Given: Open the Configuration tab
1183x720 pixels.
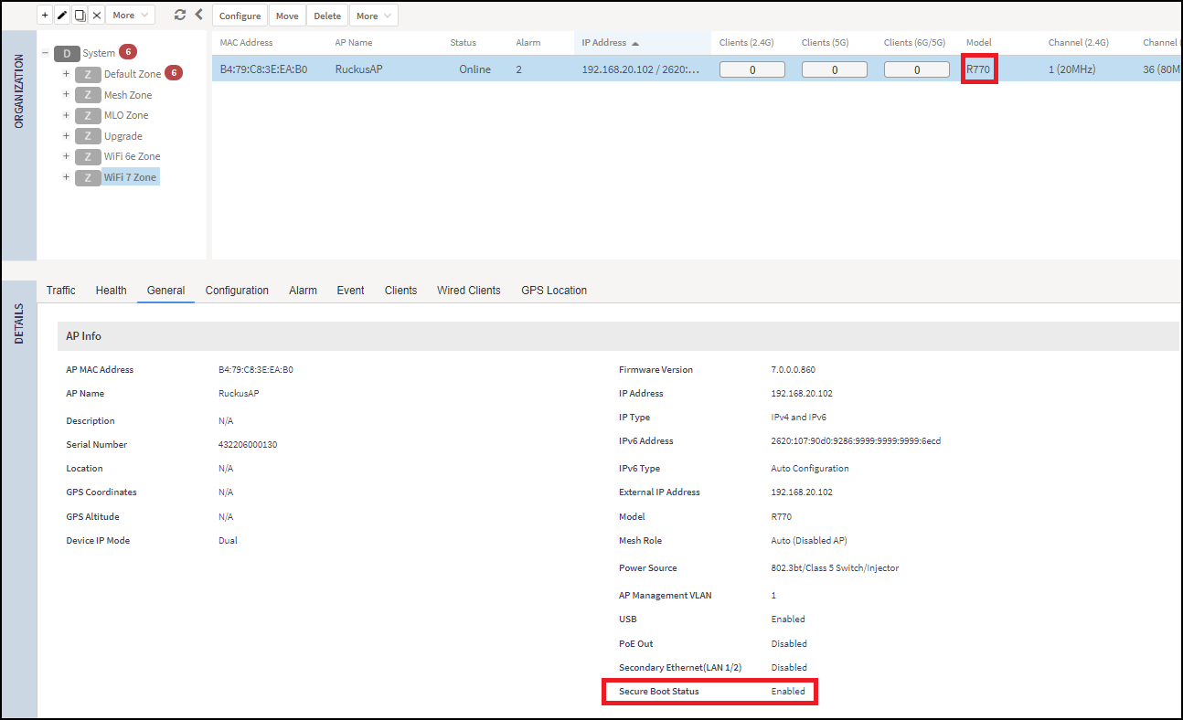Looking at the screenshot, I should [x=237, y=291].
